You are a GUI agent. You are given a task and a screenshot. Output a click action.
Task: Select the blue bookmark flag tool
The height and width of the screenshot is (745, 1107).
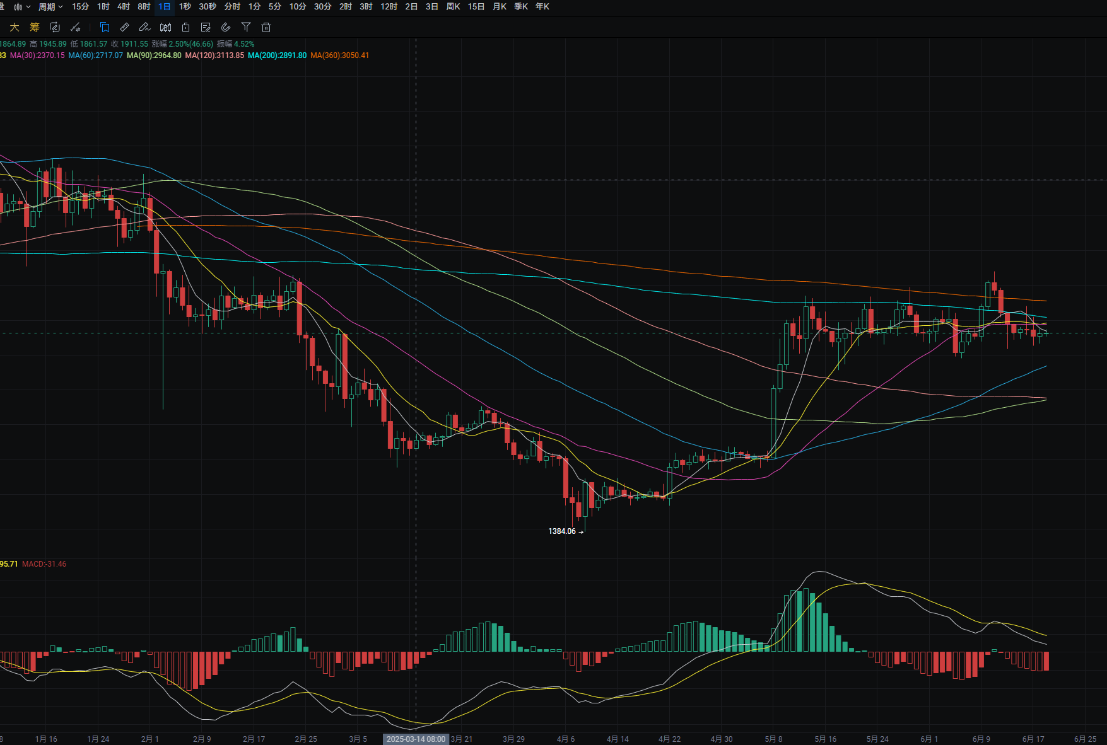pos(105,27)
